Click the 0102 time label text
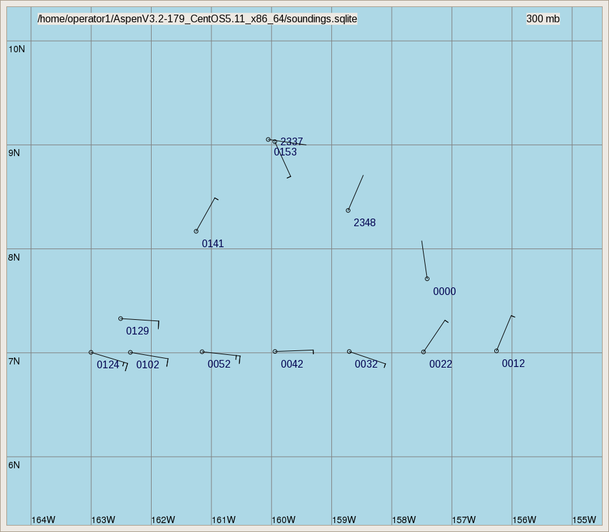This screenshot has height=532, width=609. [x=148, y=365]
